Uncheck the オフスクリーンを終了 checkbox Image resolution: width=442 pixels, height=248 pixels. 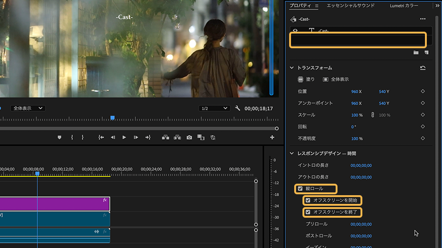(x=308, y=212)
